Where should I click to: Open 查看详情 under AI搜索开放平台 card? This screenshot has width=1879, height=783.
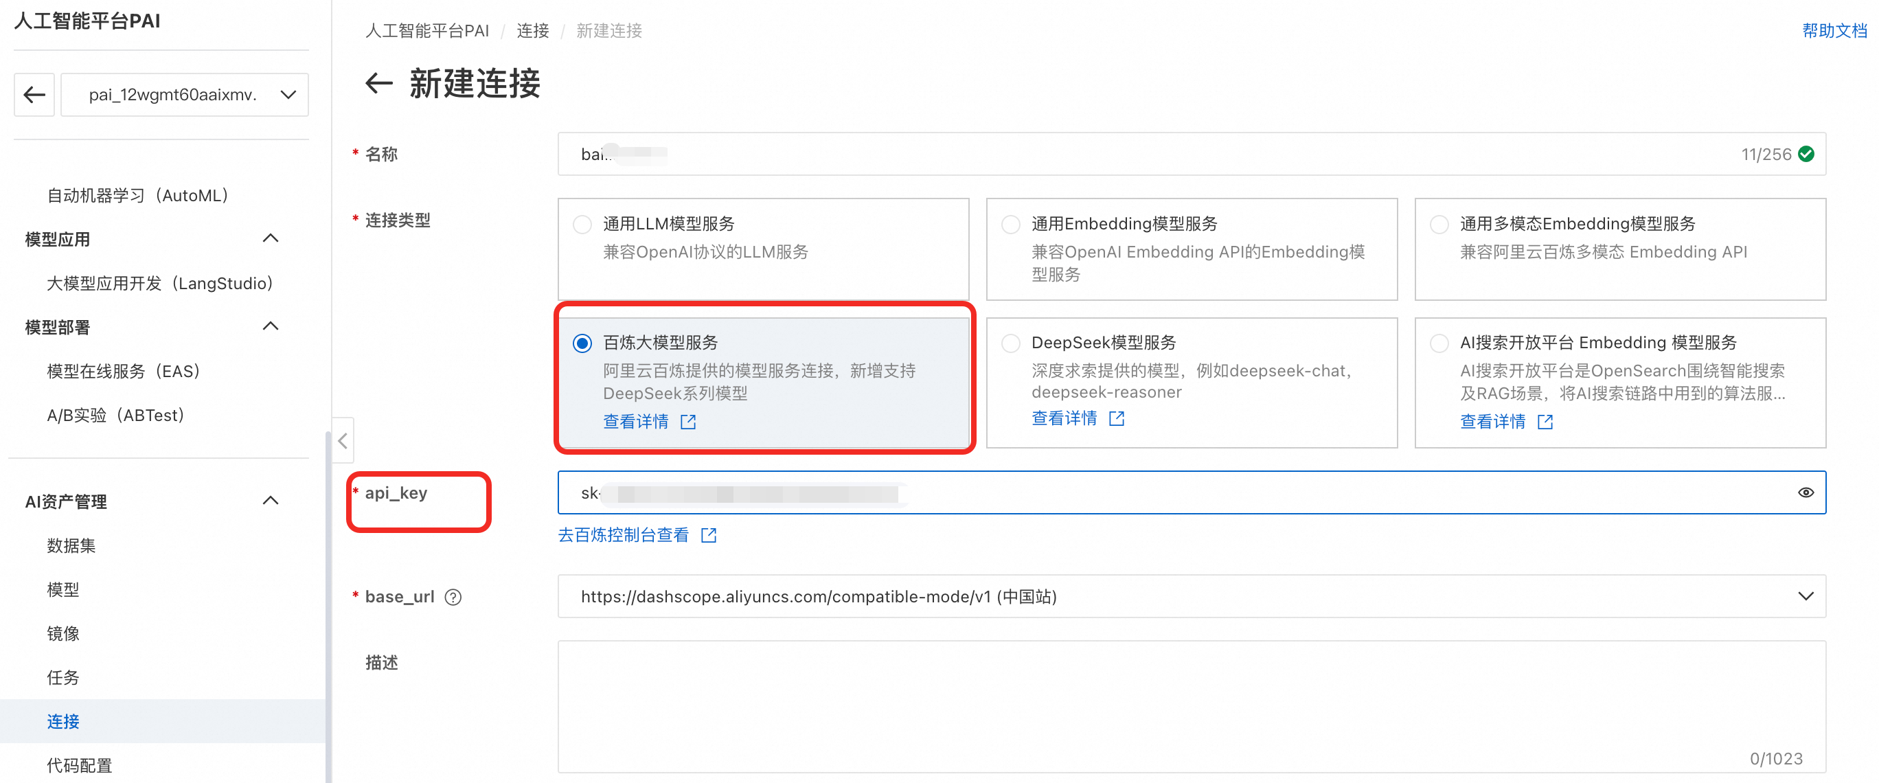click(x=1492, y=422)
